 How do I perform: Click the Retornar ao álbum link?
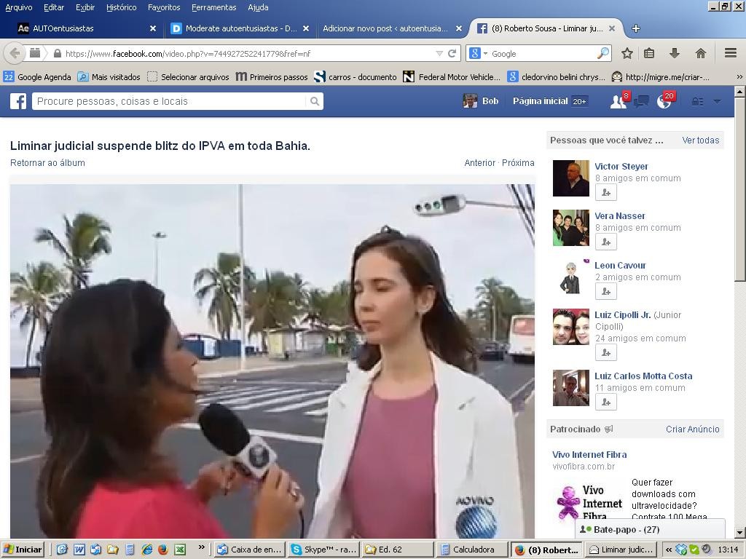coord(47,163)
